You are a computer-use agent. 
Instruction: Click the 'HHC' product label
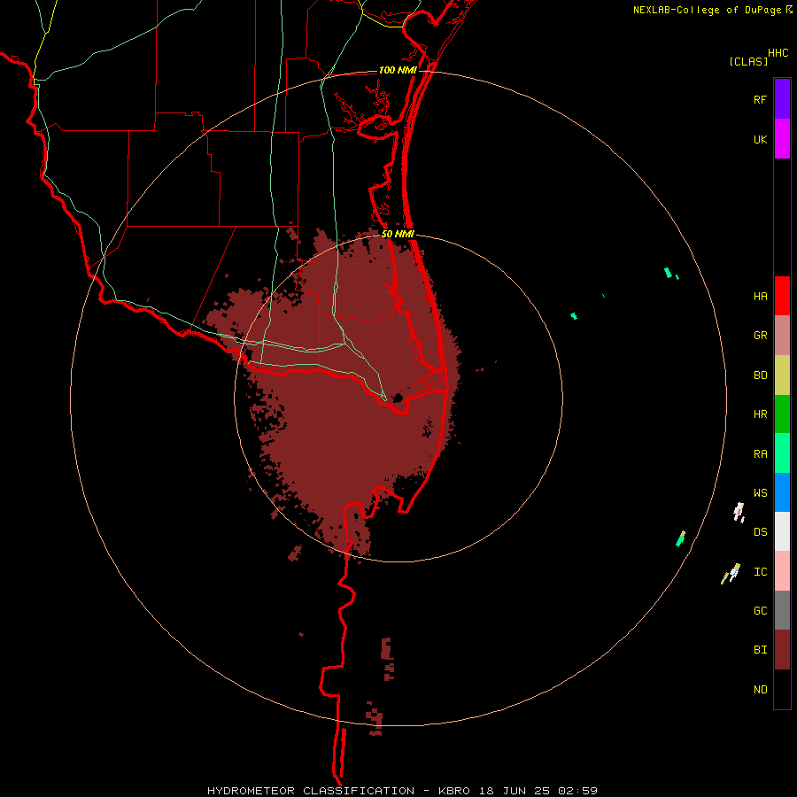[x=778, y=53]
